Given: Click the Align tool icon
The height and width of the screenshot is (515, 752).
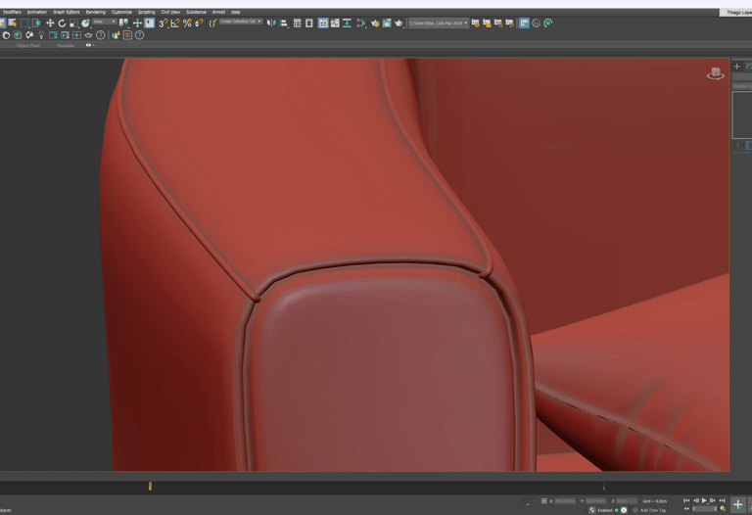Looking at the screenshot, I should pos(283,23).
